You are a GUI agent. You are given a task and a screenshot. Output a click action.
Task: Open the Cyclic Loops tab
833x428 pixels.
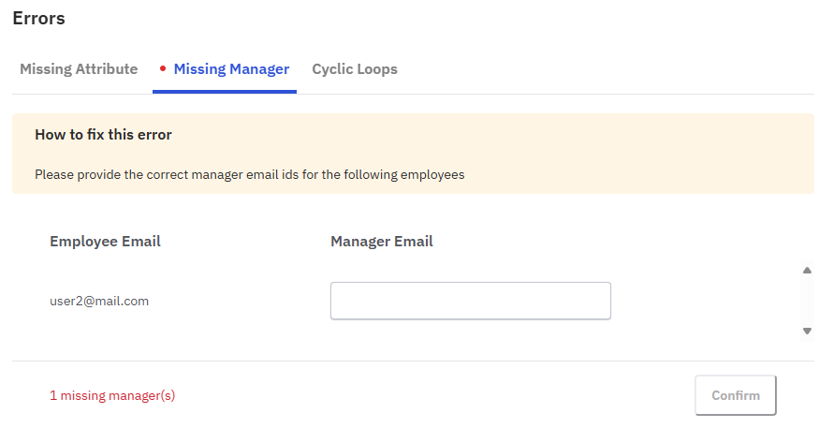[355, 69]
